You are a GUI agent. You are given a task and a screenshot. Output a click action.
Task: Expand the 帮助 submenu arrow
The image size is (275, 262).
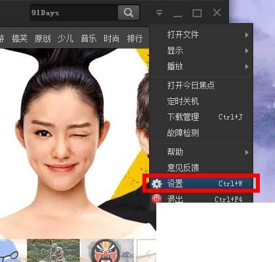click(247, 152)
